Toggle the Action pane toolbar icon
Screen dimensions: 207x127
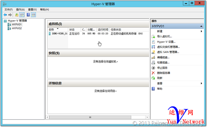(34, 15)
